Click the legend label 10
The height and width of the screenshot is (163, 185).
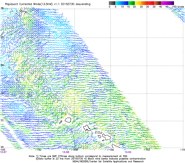122,7
